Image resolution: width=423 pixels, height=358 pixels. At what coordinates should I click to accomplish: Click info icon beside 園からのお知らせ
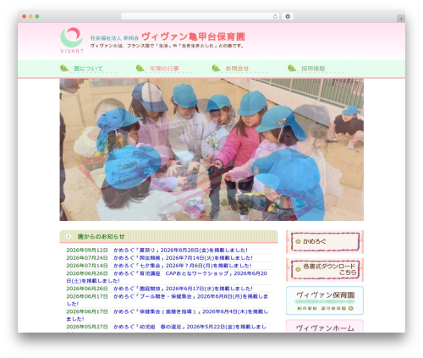point(69,236)
